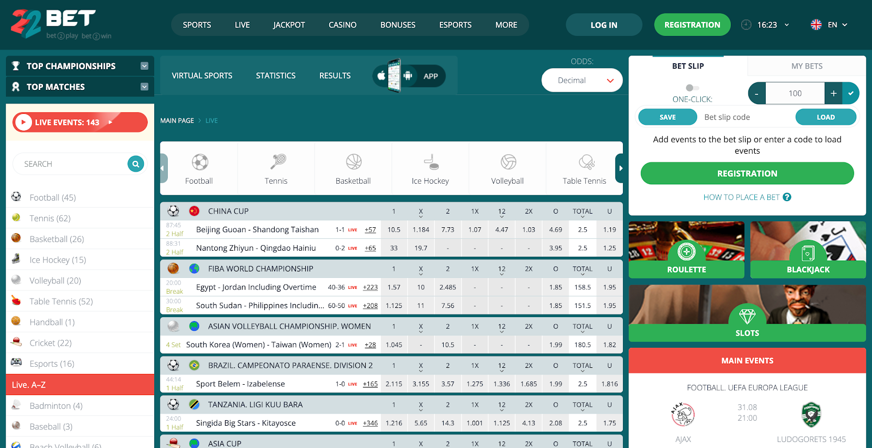Image resolution: width=872 pixels, height=448 pixels.
Task: Click the Esports gamepad icon in sidebar
Action: [x=16, y=363]
